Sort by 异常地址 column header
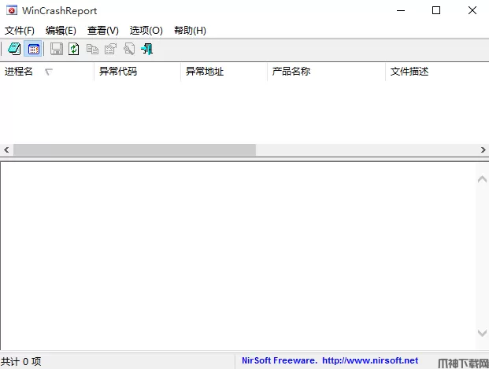The image size is (489, 369). pyautogui.click(x=224, y=72)
